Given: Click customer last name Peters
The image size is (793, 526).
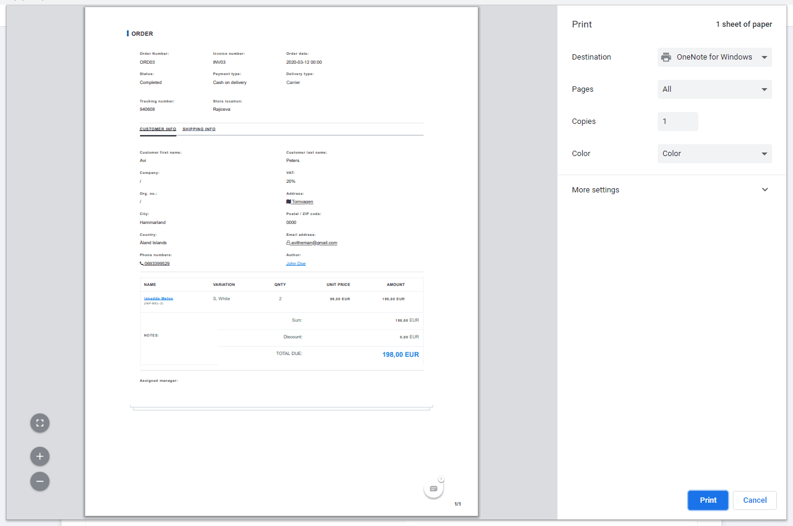Looking at the screenshot, I should point(293,161).
